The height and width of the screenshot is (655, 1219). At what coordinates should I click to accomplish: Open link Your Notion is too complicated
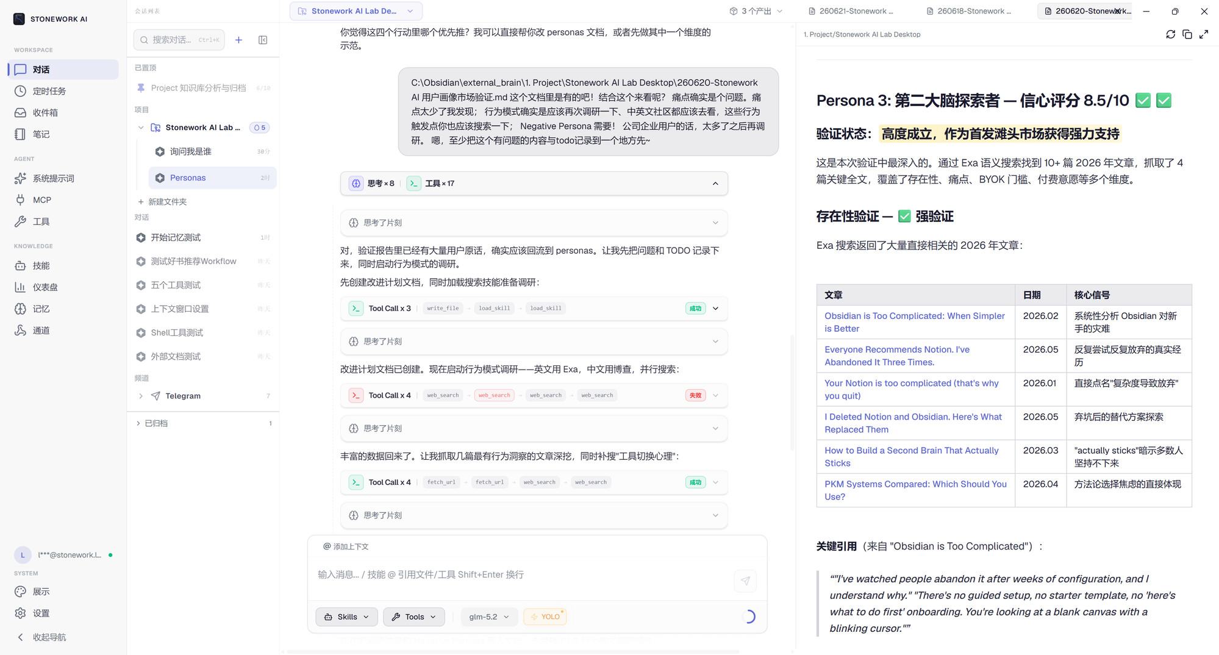click(912, 389)
